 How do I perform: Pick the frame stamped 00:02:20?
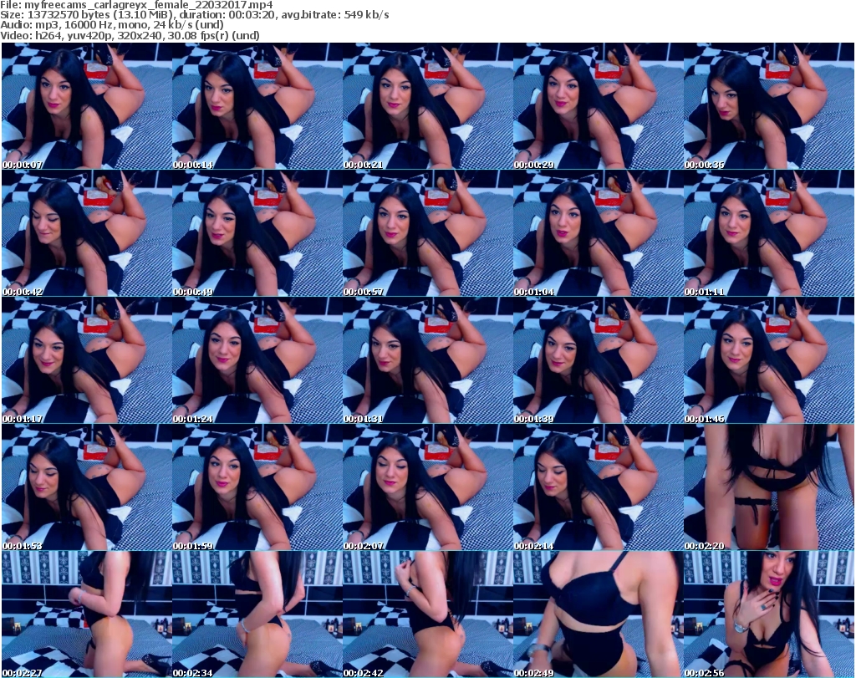(x=769, y=487)
